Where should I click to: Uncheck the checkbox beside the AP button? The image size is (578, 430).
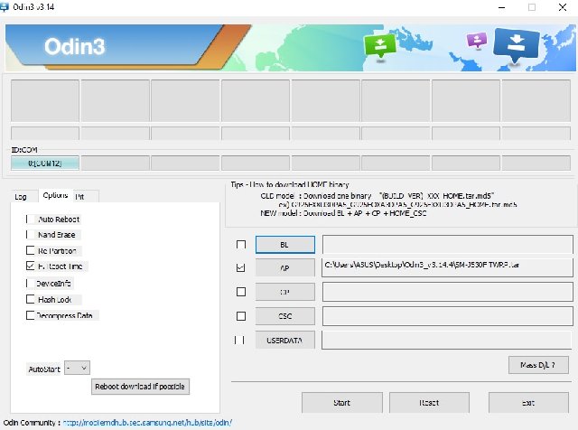point(241,267)
